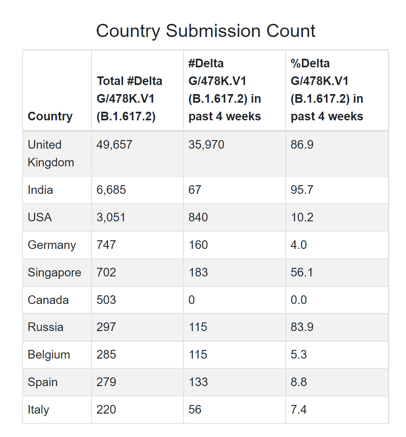Select the Spain country cell

pos(43,382)
